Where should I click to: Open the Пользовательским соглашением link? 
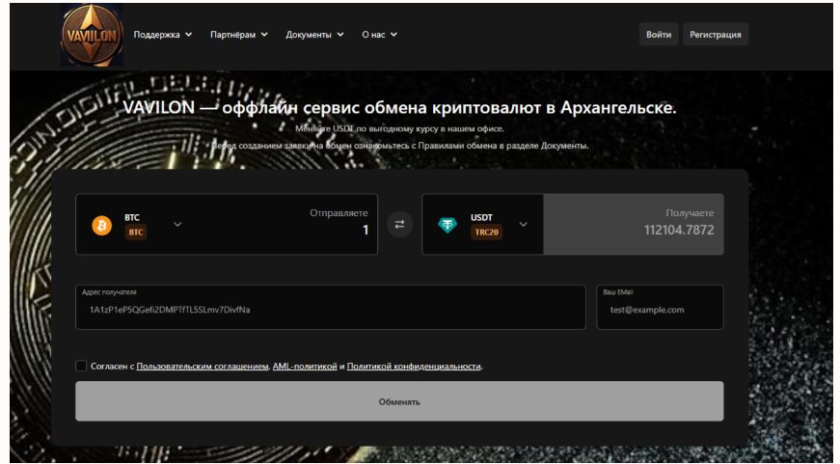[202, 367]
